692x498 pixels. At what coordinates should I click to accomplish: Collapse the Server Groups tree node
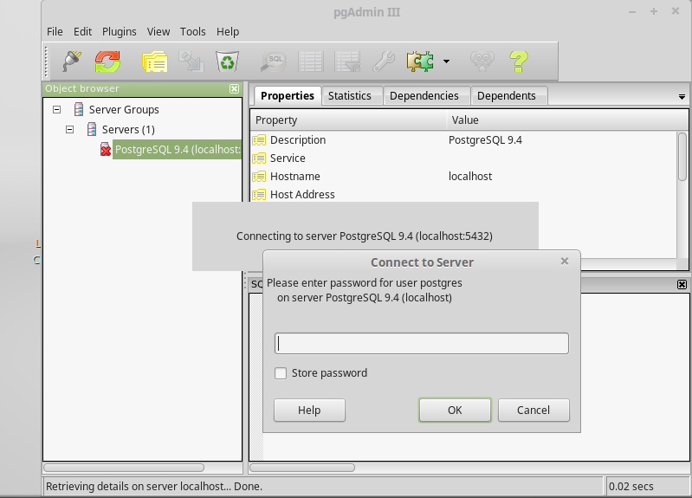point(57,110)
